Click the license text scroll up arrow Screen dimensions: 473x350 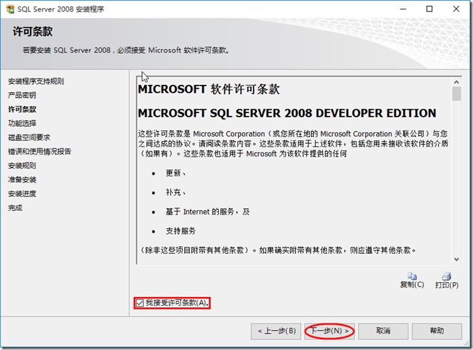[457, 82]
